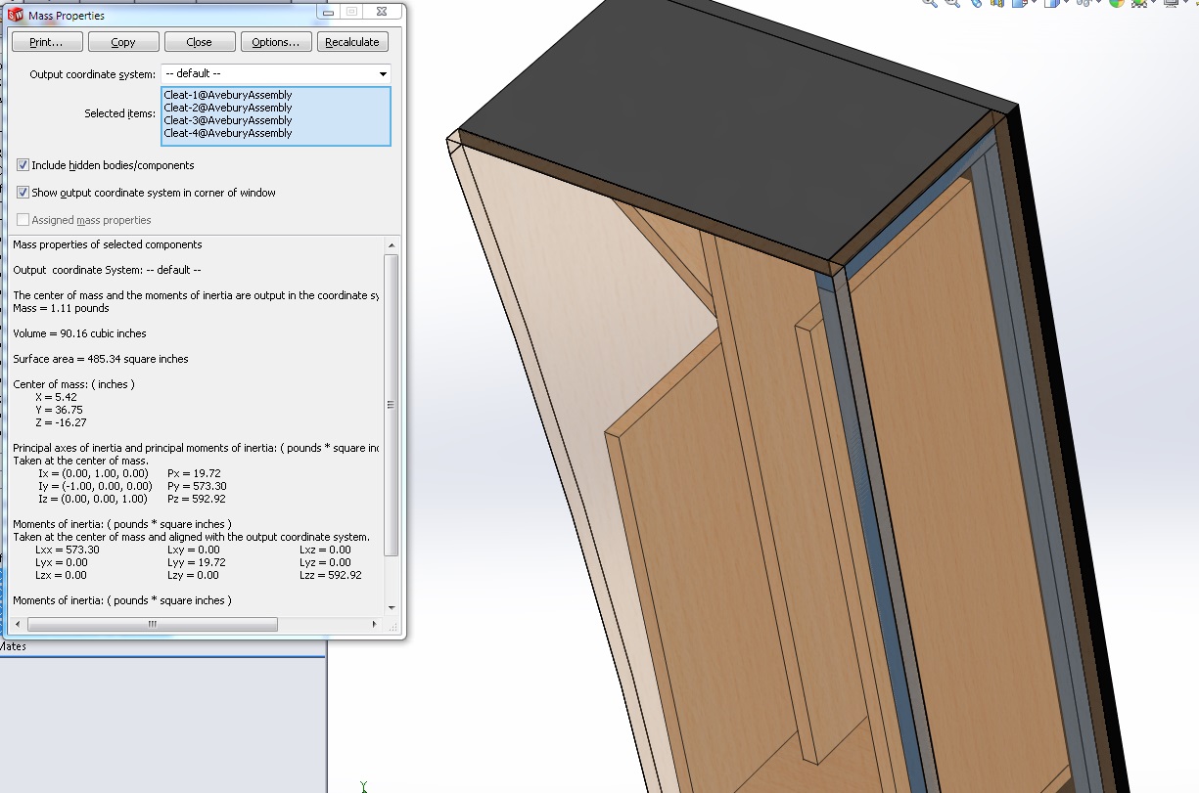Click the 'Lxx = 573.30' inertia value
The height and width of the screenshot is (793, 1199).
68,550
